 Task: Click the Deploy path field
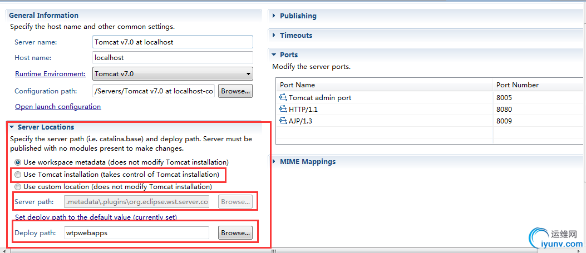(136, 233)
